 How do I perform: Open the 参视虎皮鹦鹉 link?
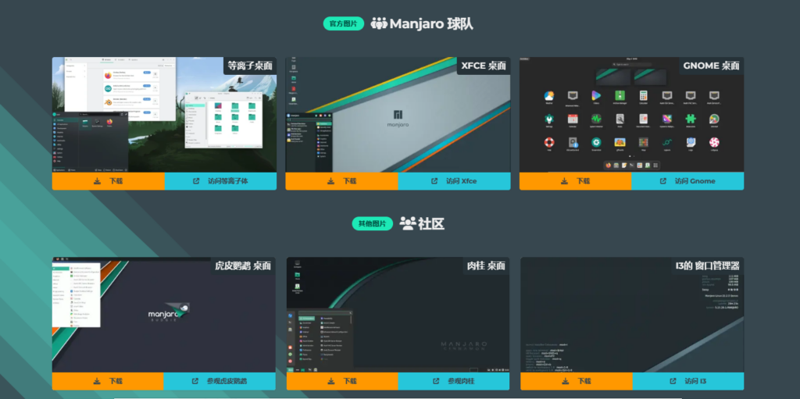tap(227, 381)
